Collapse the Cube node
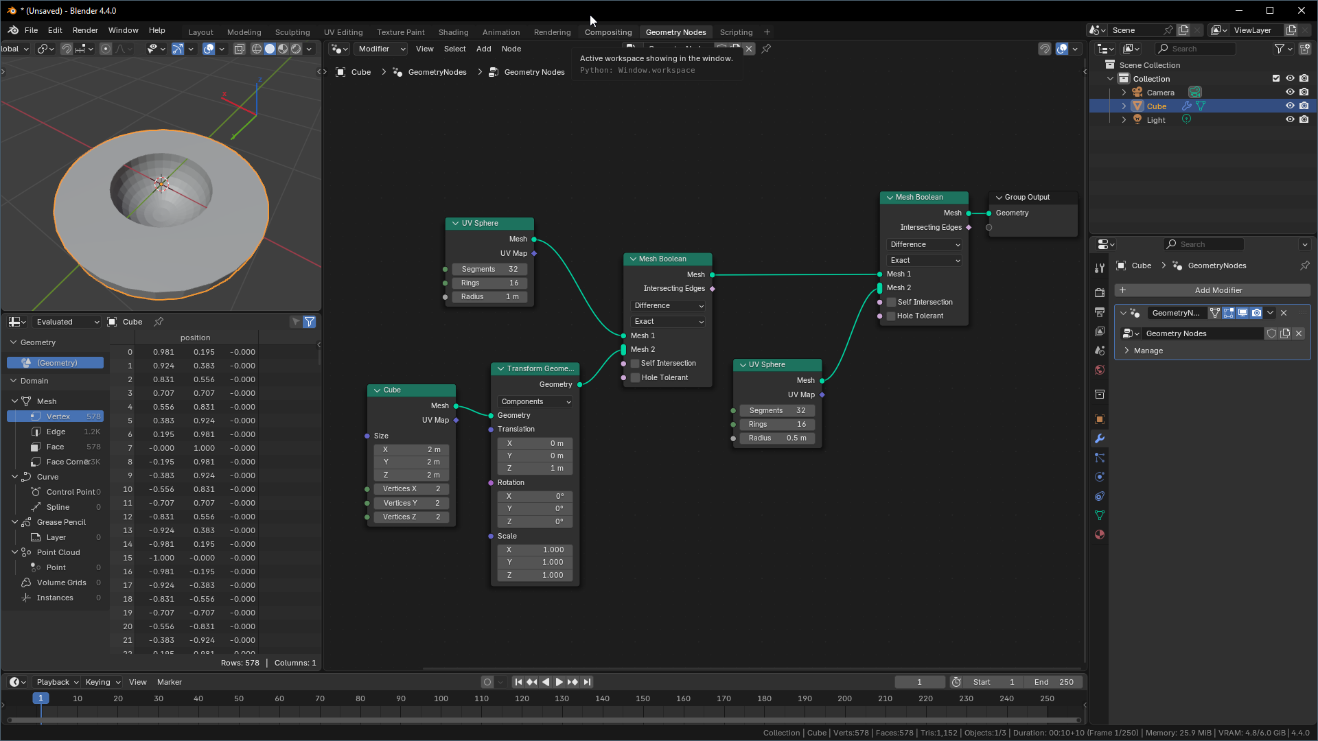 pyautogui.click(x=378, y=390)
